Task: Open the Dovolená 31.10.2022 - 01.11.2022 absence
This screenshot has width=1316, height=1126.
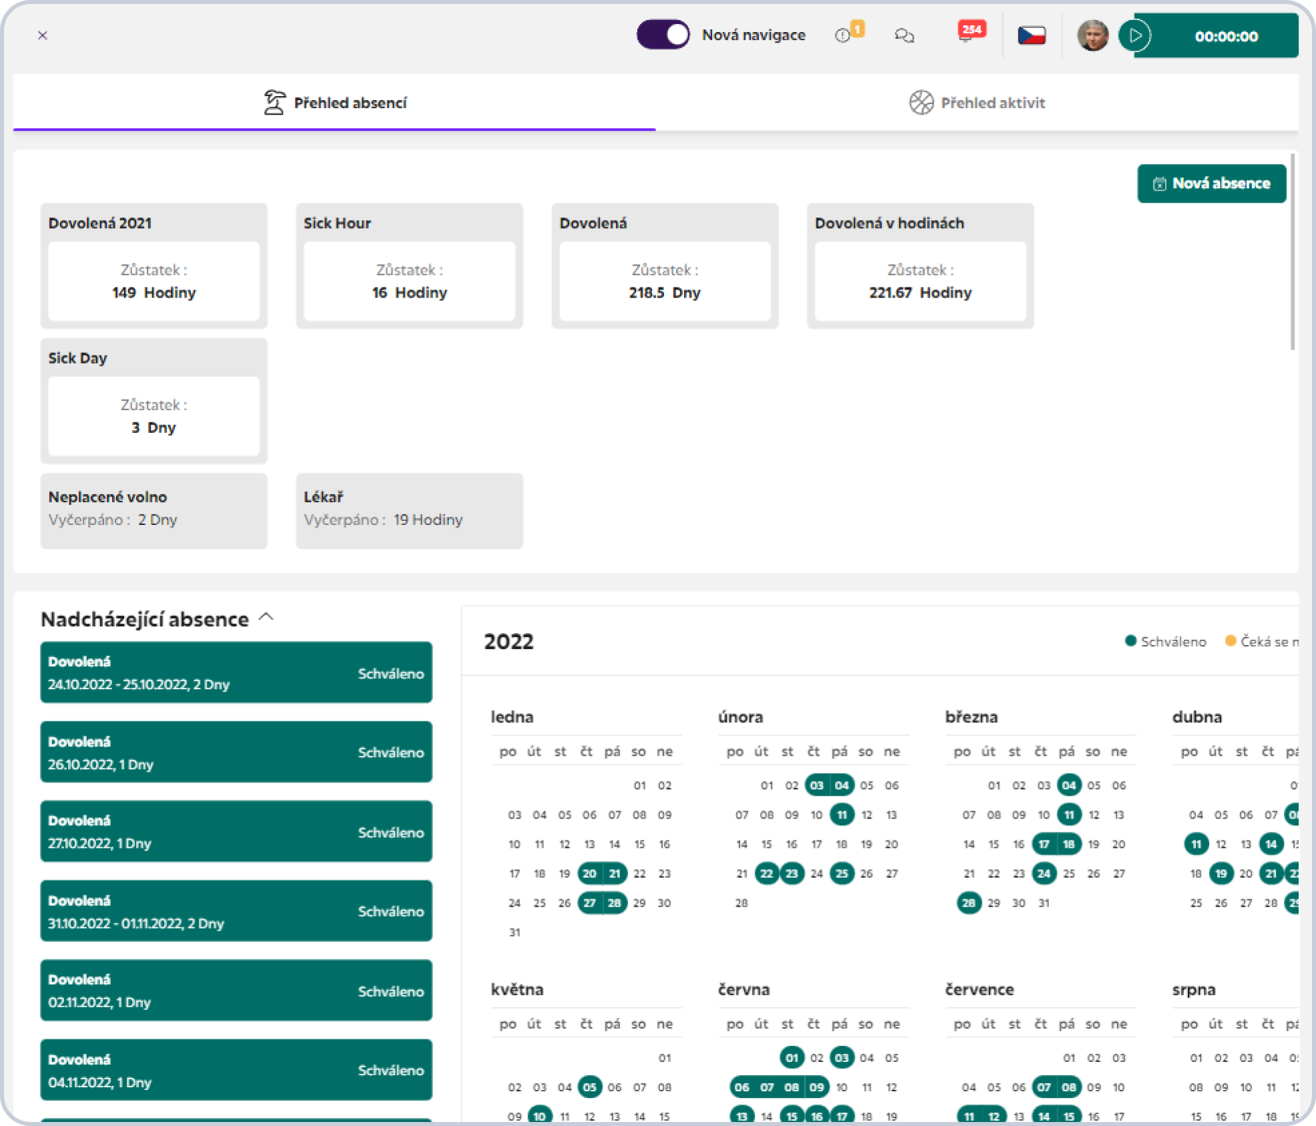Action: [236, 911]
